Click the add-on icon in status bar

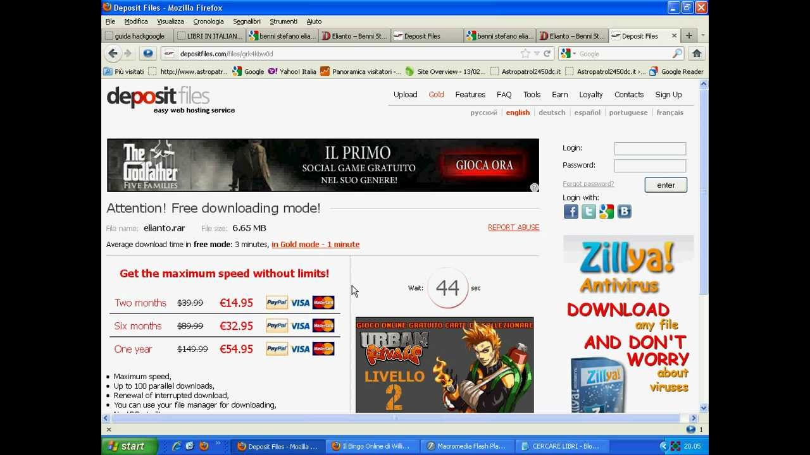tap(690, 430)
